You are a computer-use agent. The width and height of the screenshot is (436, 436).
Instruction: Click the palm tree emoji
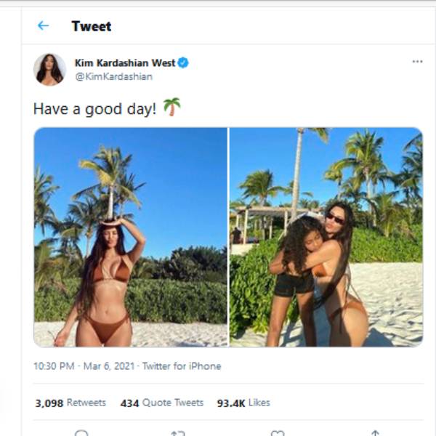click(x=172, y=108)
